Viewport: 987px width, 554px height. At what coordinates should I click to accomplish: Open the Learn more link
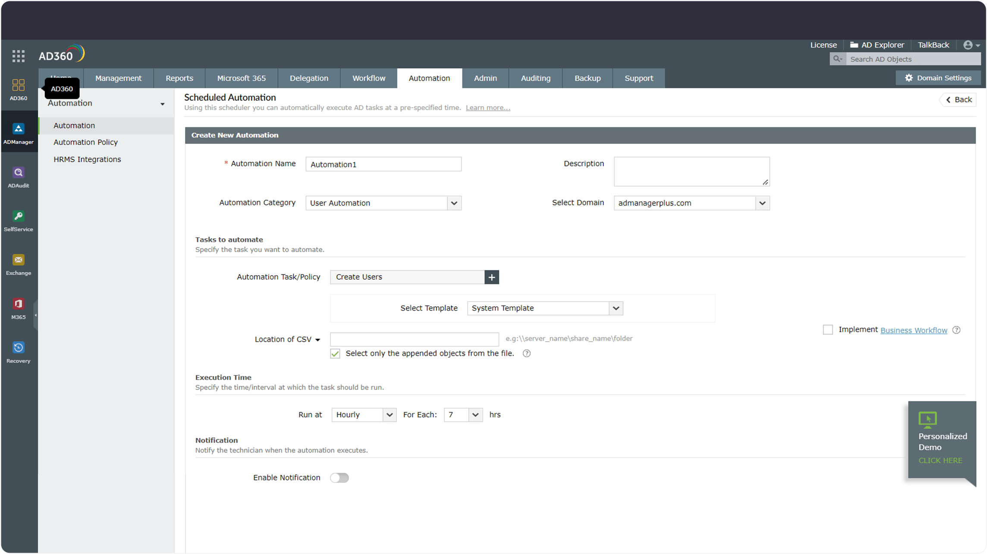tap(487, 107)
